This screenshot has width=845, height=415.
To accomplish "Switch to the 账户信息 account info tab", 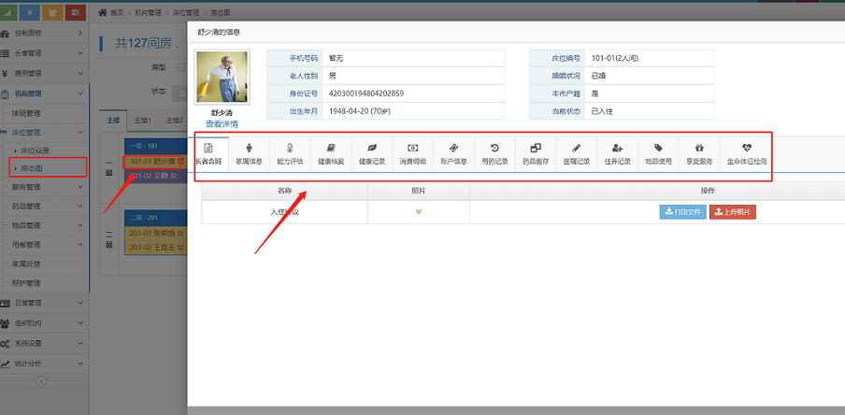I will coord(453,154).
